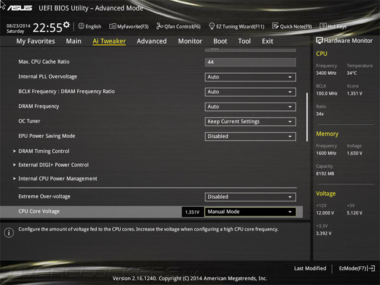Click the info icon in help area
The height and width of the screenshot is (285, 380).
click(9, 233)
